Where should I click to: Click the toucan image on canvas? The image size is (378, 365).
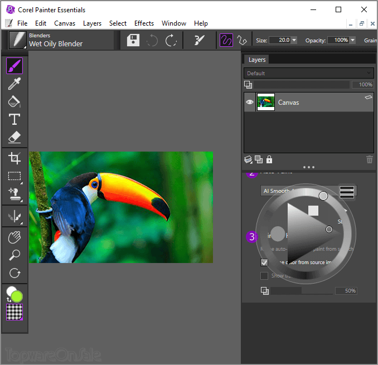point(121,207)
